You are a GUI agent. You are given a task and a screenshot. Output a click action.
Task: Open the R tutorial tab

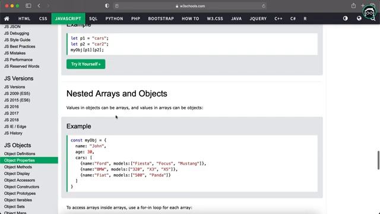pos(305,18)
